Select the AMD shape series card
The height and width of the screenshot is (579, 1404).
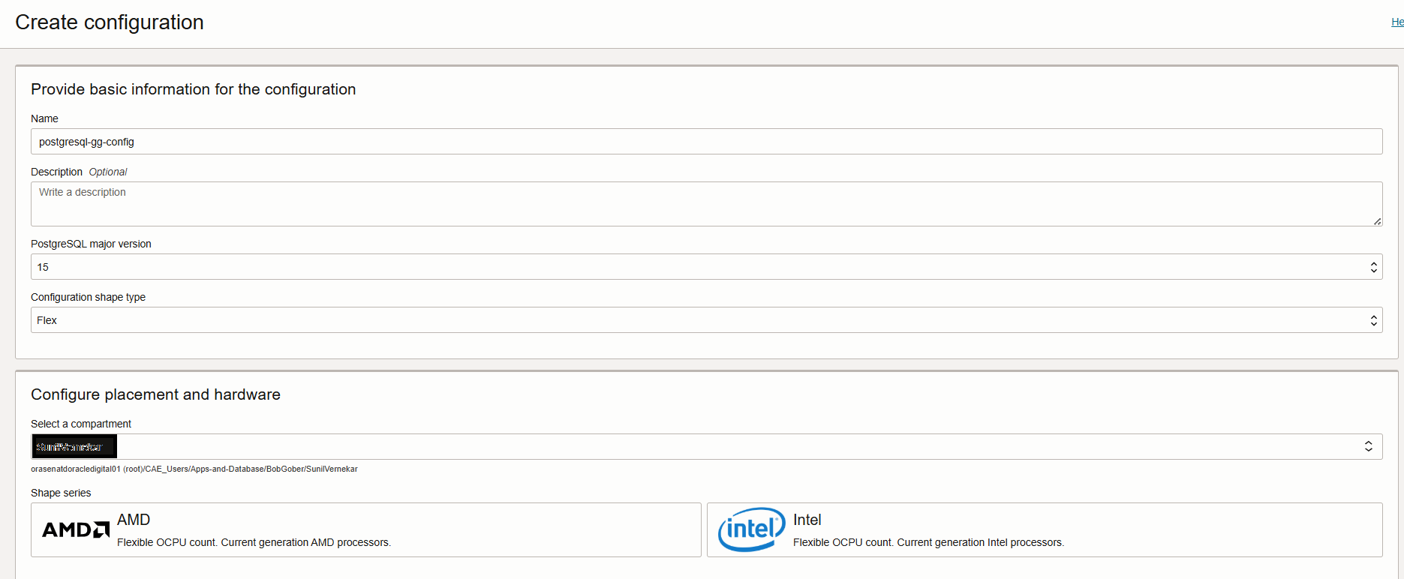click(365, 529)
